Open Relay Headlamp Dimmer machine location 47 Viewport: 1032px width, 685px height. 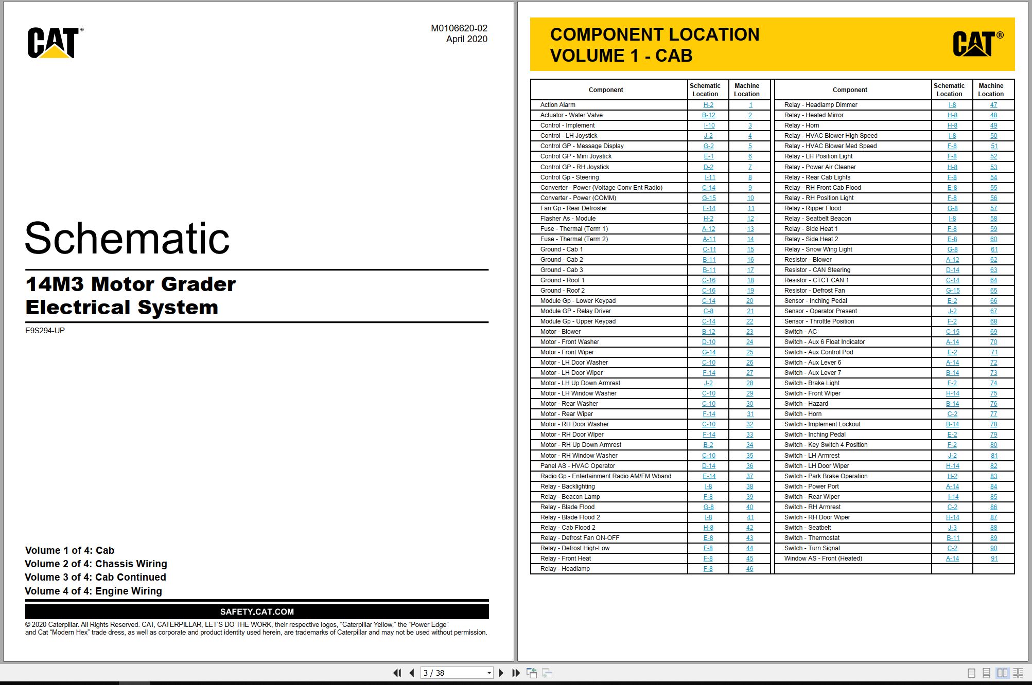click(993, 105)
